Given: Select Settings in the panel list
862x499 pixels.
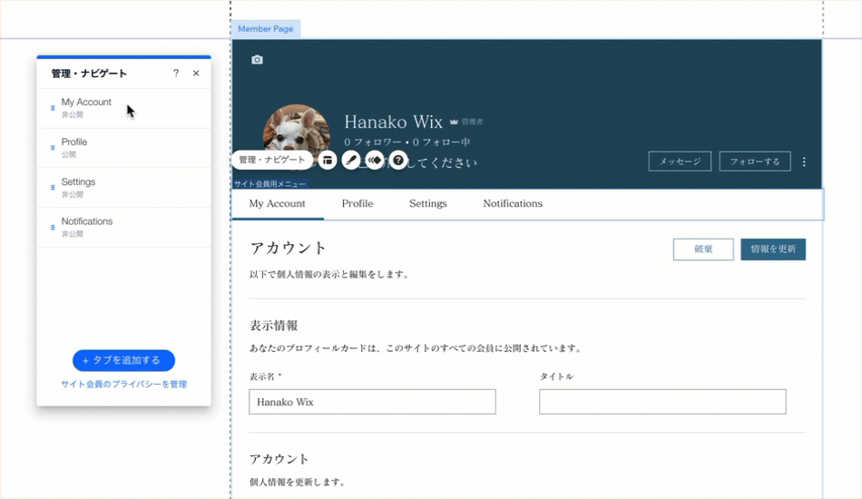Looking at the screenshot, I should pyautogui.click(x=78, y=182).
